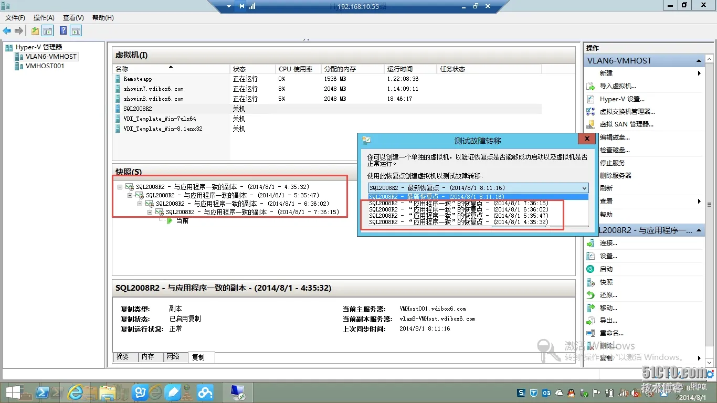Screen dimensions: 717x403
Task: Click the 移动 (Move) icon
Action: click(590, 307)
